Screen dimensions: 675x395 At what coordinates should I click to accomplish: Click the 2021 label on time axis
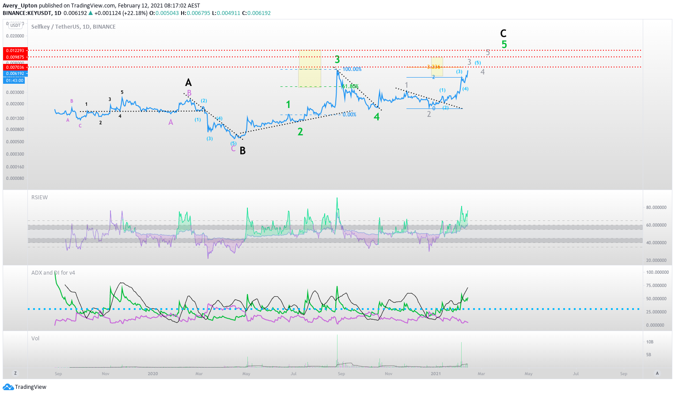436,374
